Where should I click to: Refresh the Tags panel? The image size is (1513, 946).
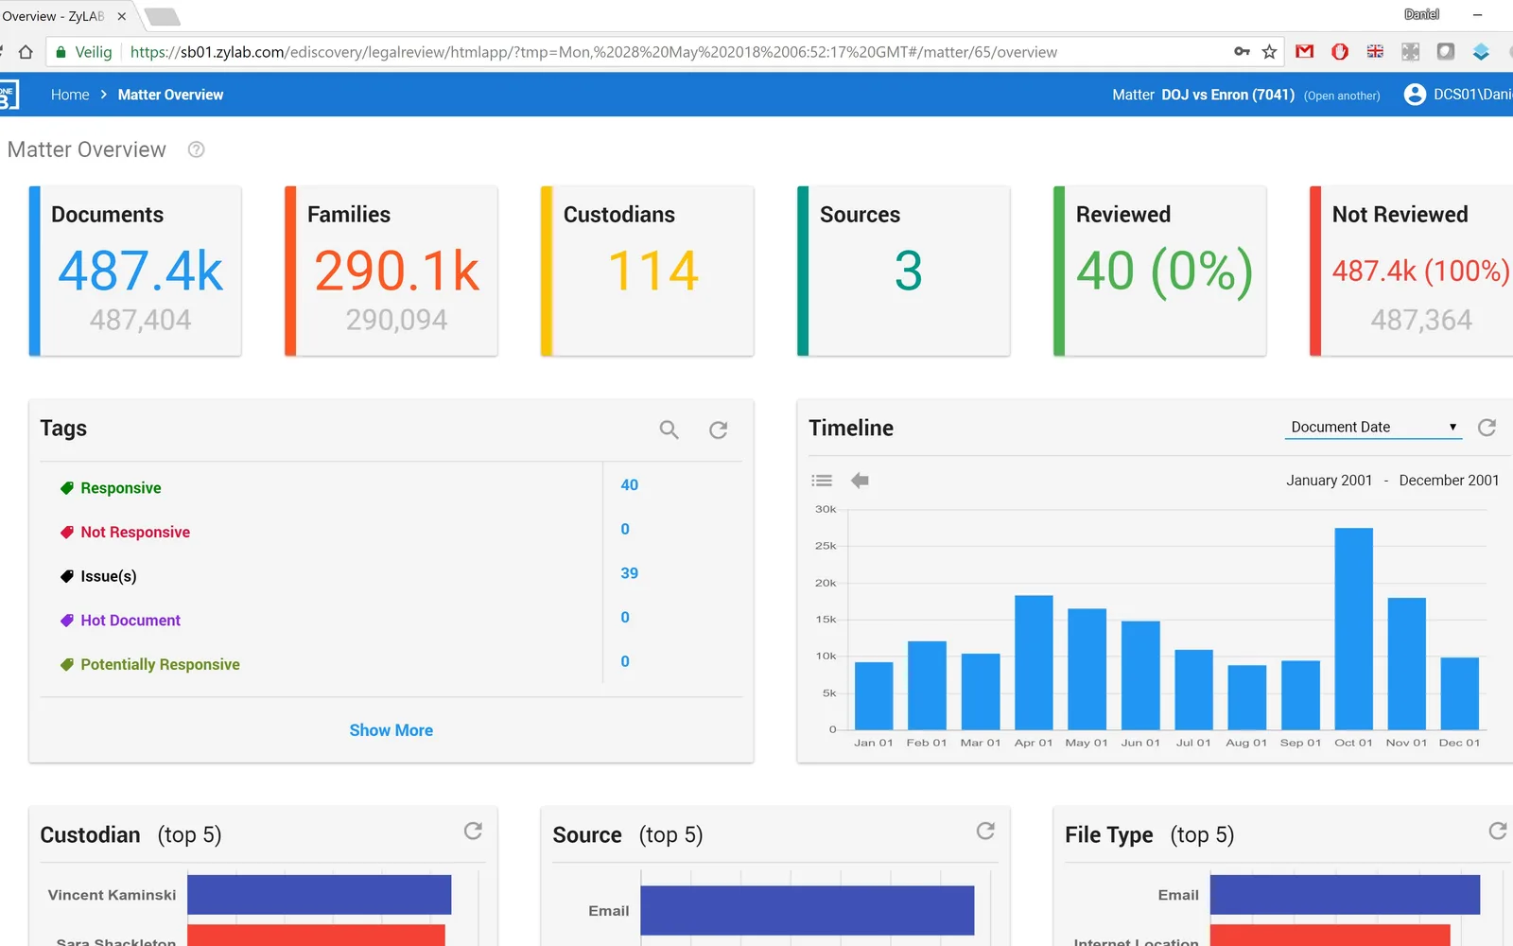[719, 430]
